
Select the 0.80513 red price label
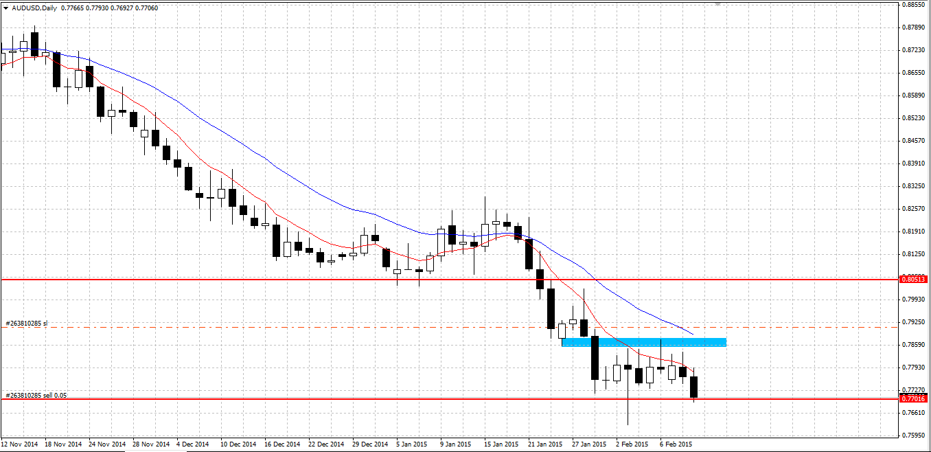[x=914, y=279]
